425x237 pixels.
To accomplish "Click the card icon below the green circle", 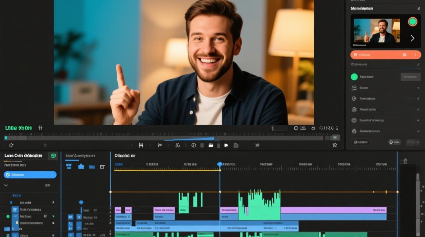I will [354, 88].
